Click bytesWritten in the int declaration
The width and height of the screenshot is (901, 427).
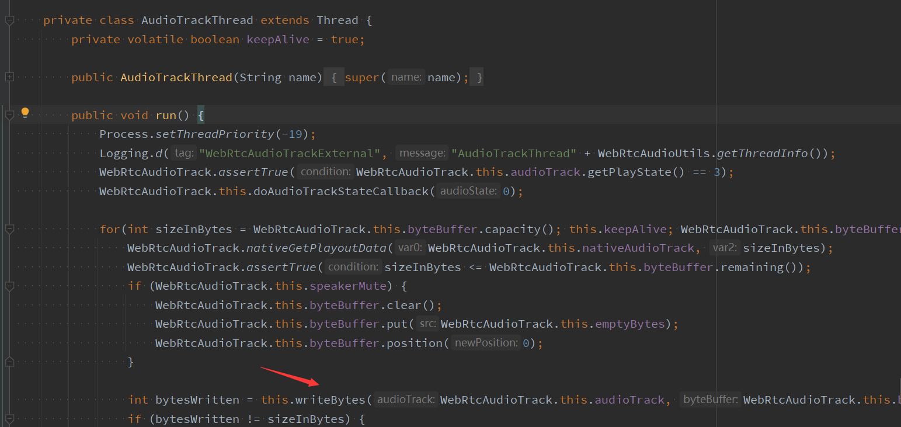(197, 400)
